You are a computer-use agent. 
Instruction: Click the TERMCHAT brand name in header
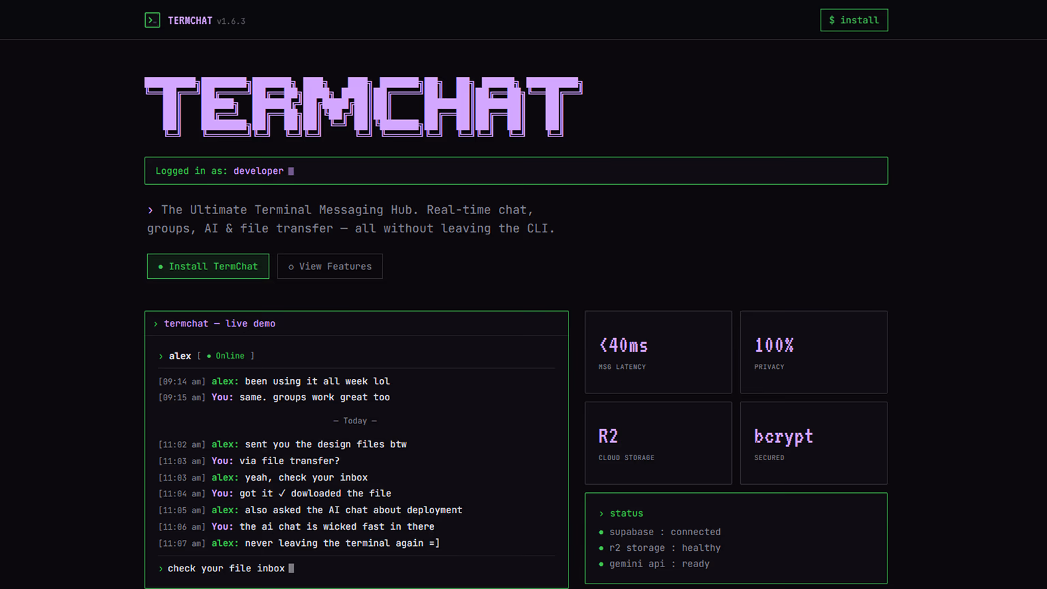tap(190, 20)
